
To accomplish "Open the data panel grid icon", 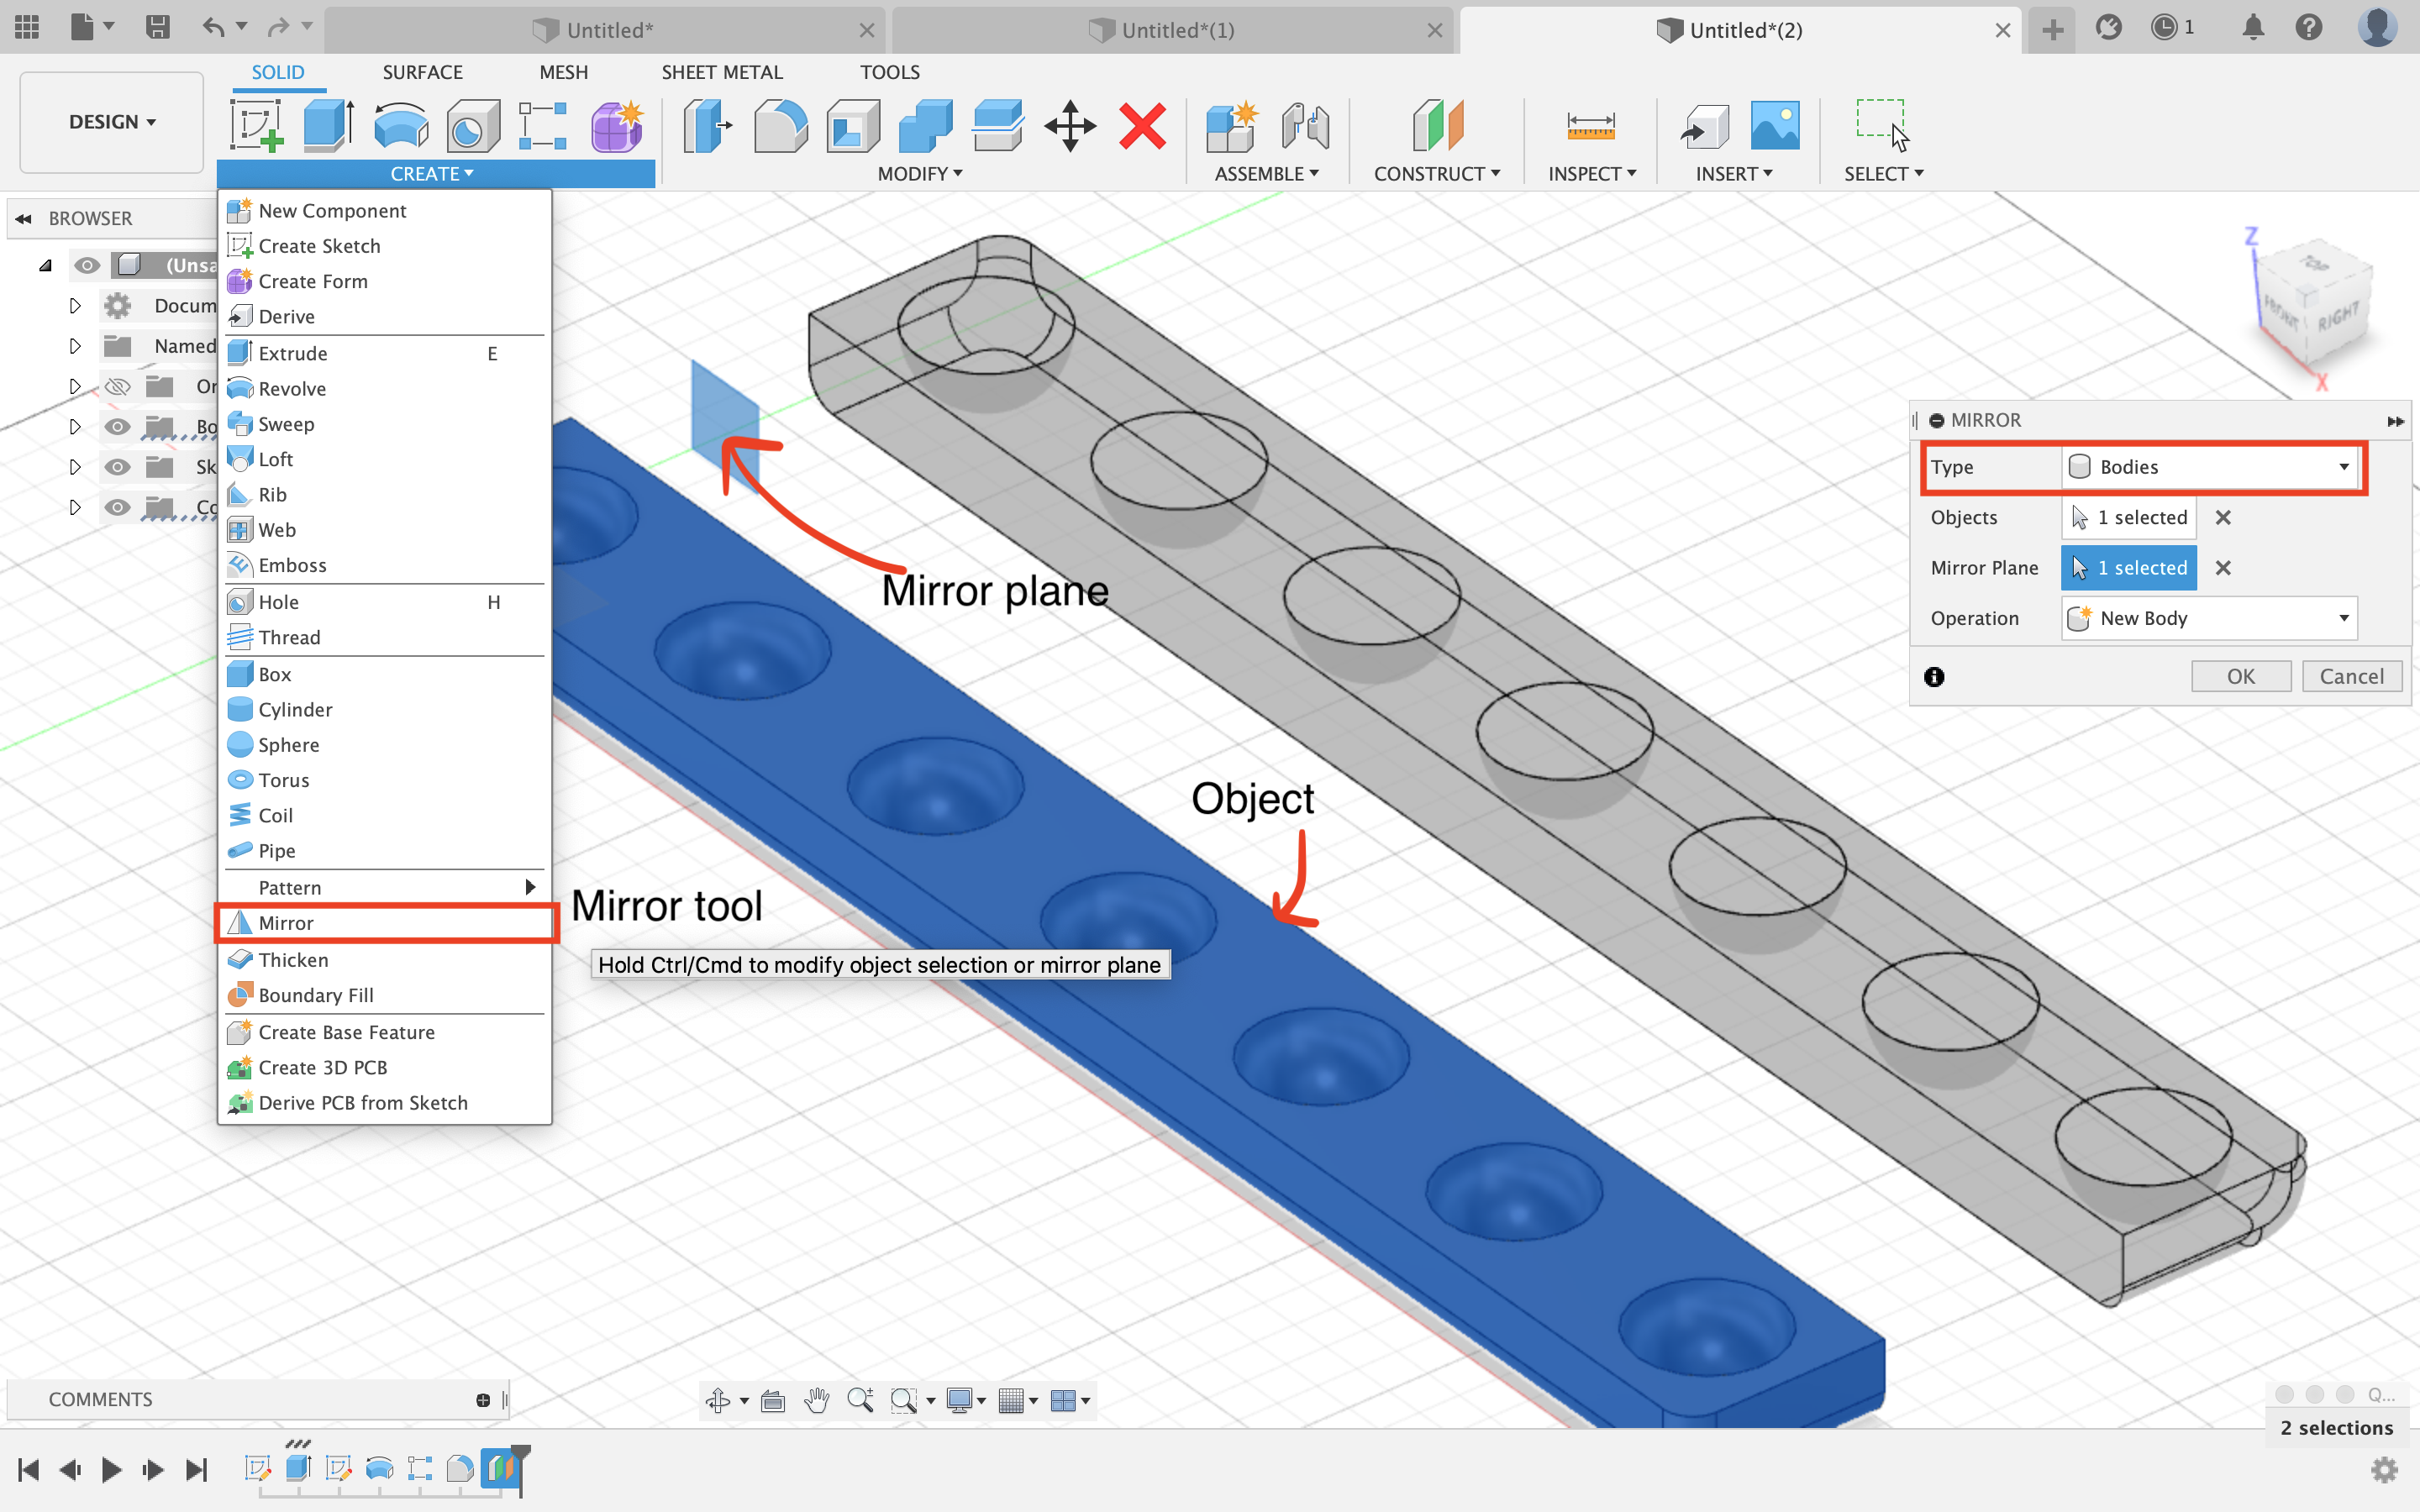I will point(27,27).
